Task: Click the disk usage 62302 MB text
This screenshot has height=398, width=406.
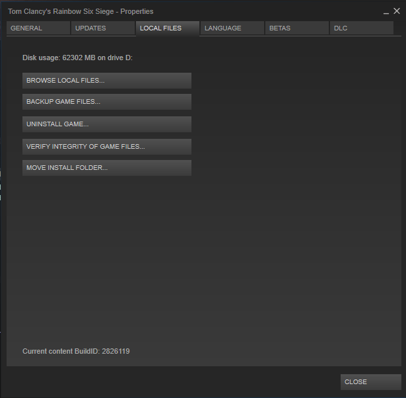Action: (x=77, y=58)
